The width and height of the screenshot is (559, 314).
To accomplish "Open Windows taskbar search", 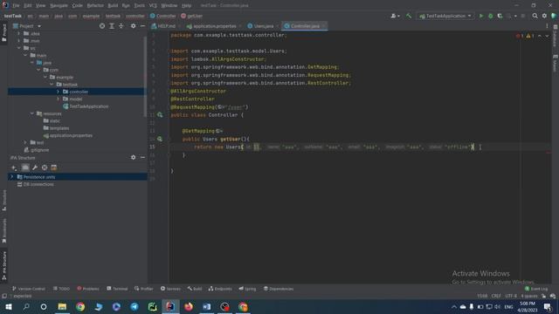I will (x=26, y=306).
